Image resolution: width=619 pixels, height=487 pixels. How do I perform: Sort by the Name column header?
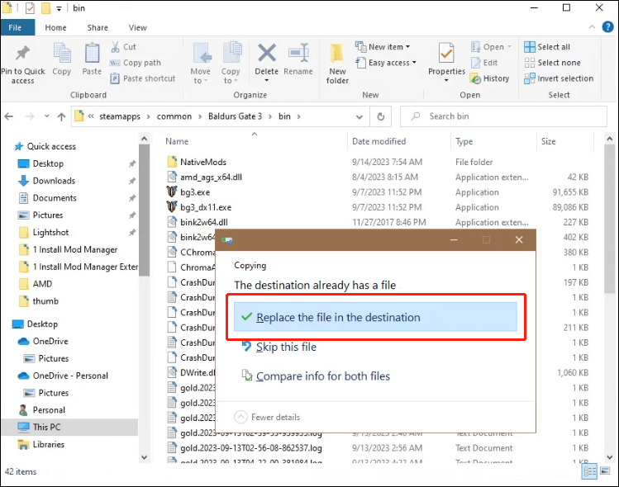point(177,142)
